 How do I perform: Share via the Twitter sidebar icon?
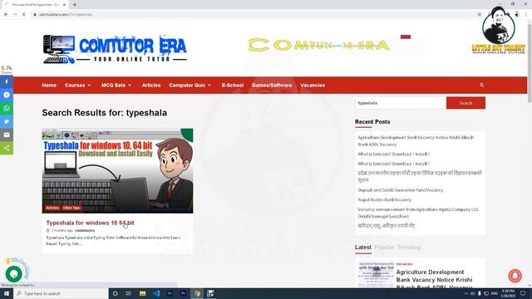[7, 121]
